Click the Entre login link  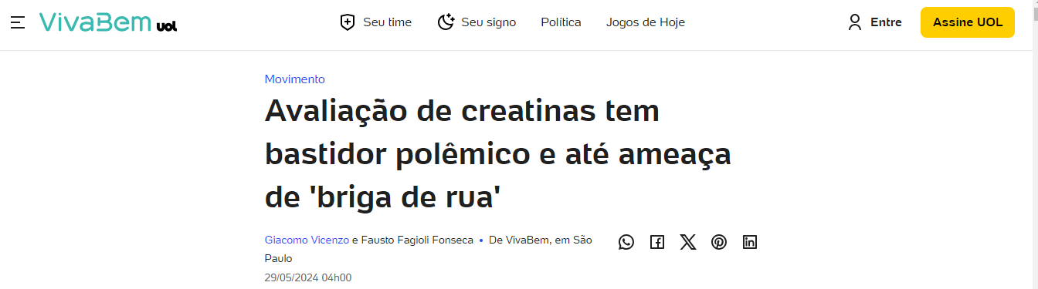click(x=886, y=22)
